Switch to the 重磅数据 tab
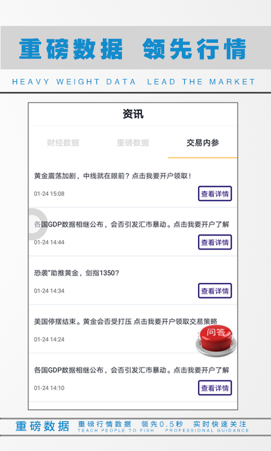Image resolution: width=271 pixels, height=451 pixels. [133, 143]
